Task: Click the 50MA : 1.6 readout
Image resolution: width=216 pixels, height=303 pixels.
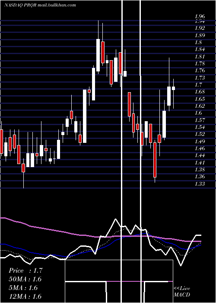Action: (25, 279)
